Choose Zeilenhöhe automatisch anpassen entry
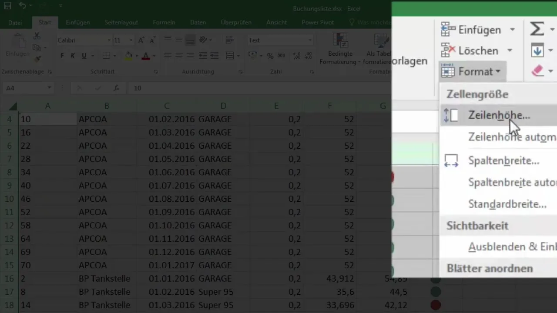This screenshot has width=557, height=313. [499, 137]
